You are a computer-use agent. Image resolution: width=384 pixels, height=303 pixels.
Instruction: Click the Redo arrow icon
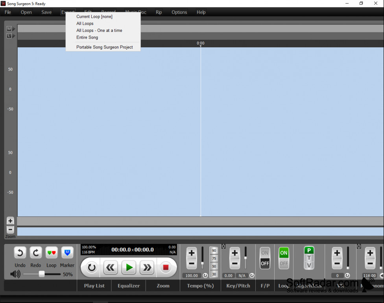coord(36,253)
